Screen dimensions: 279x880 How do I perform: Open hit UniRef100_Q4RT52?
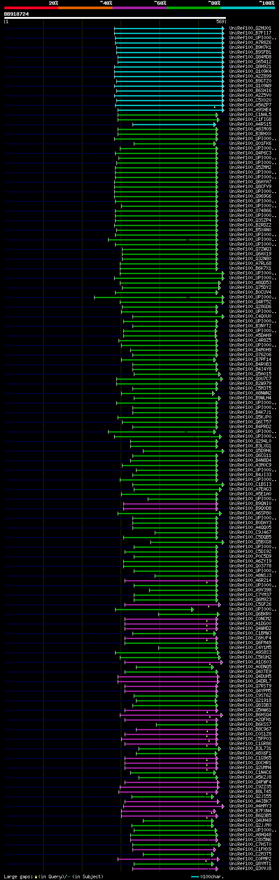(250, 302)
